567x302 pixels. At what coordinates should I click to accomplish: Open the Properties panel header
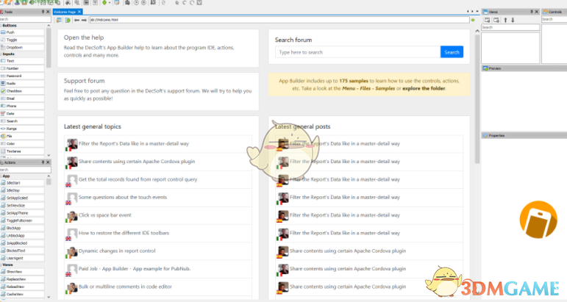click(x=524, y=136)
